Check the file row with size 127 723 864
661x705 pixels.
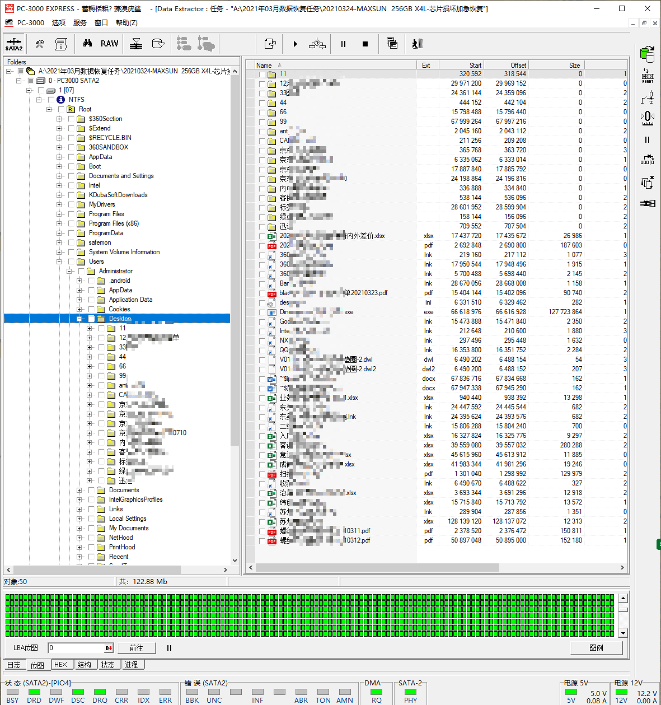pyautogui.click(x=261, y=312)
